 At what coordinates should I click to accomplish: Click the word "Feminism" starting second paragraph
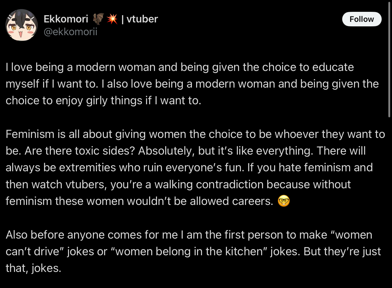(x=29, y=134)
